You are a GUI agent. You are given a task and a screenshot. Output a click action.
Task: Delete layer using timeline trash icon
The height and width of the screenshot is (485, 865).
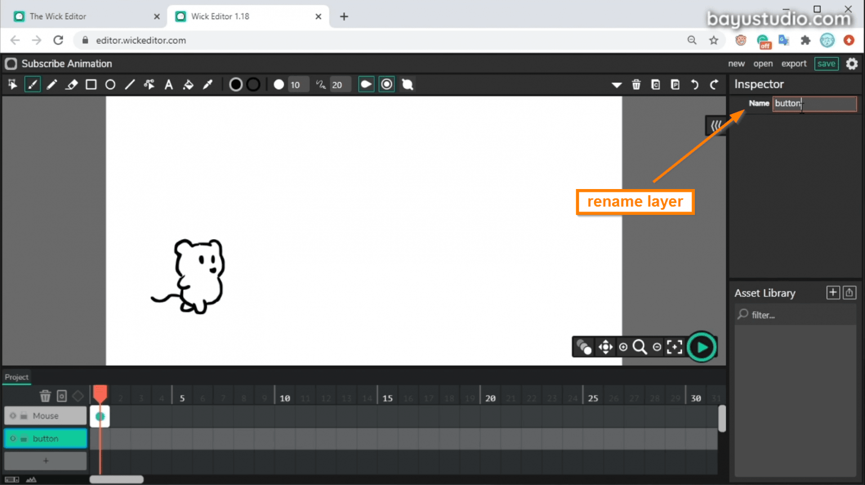(x=45, y=396)
